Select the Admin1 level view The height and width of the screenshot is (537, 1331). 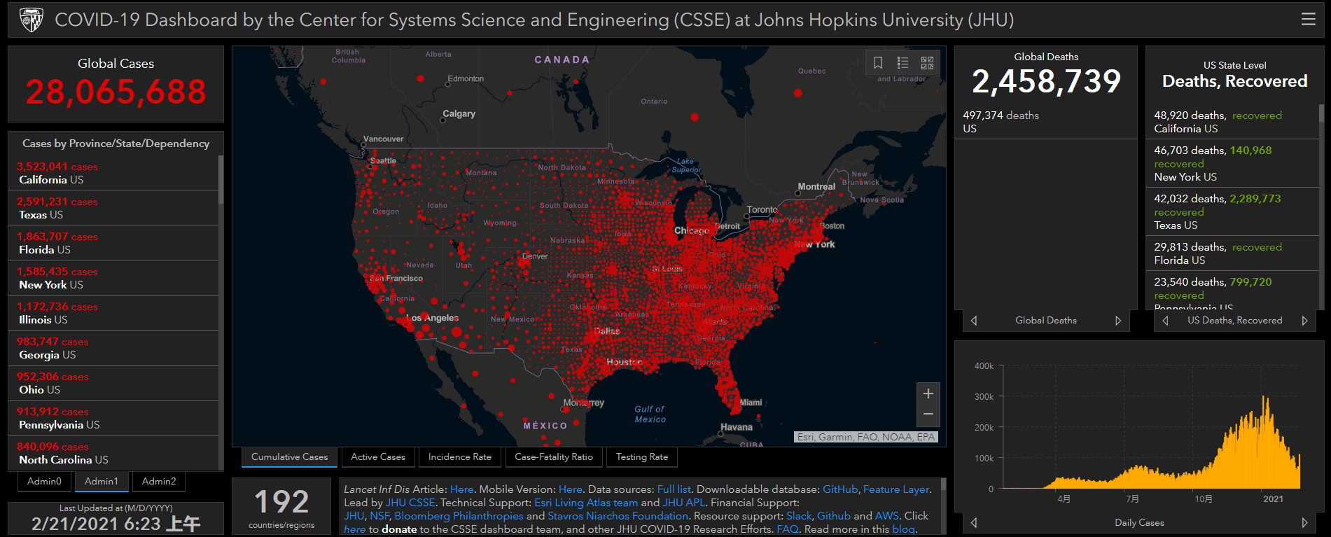click(102, 481)
